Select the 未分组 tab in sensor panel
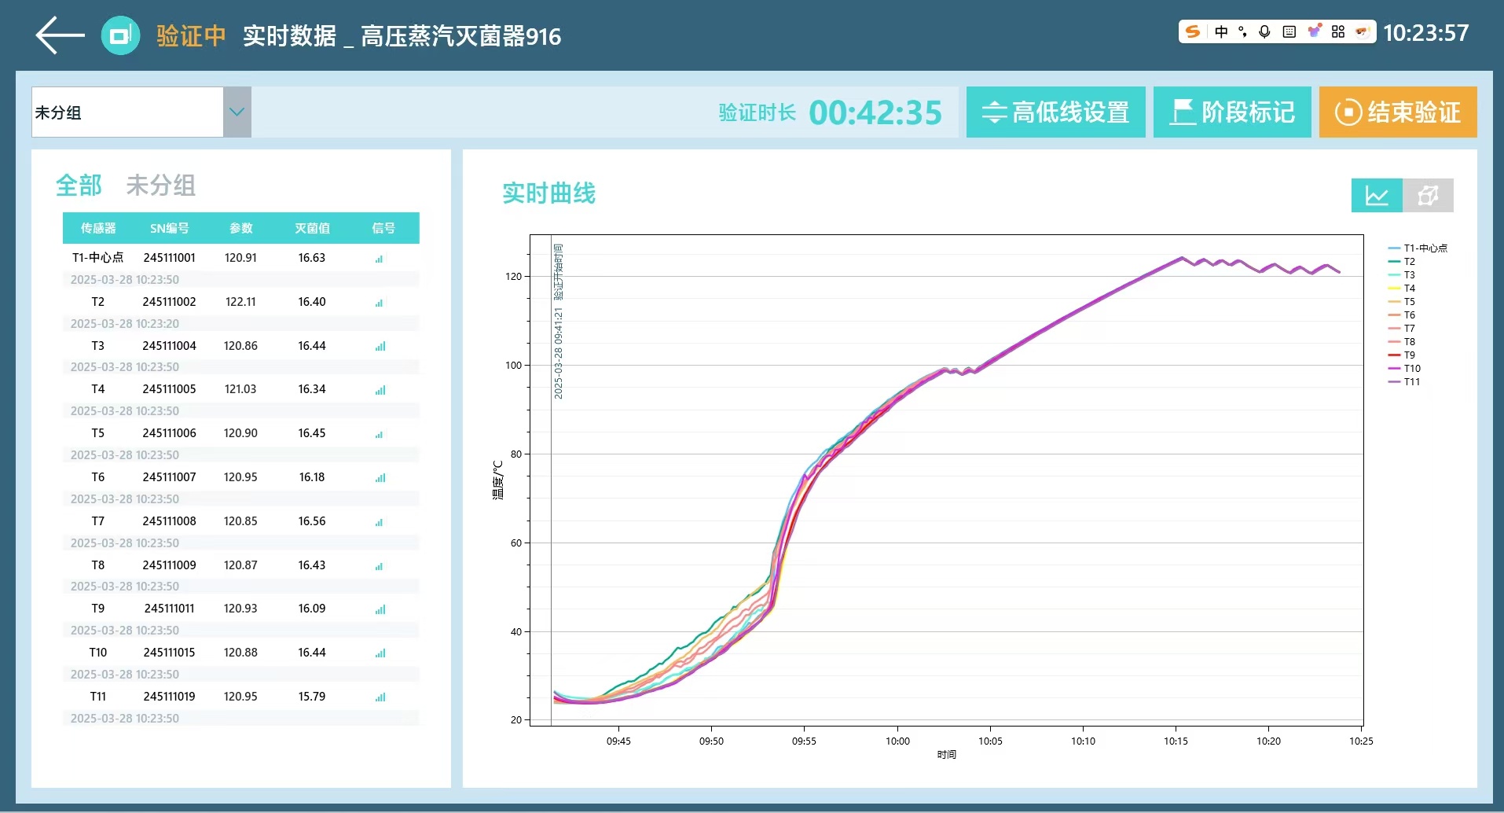Viewport: 1504px width, 813px height. point(160,186)
